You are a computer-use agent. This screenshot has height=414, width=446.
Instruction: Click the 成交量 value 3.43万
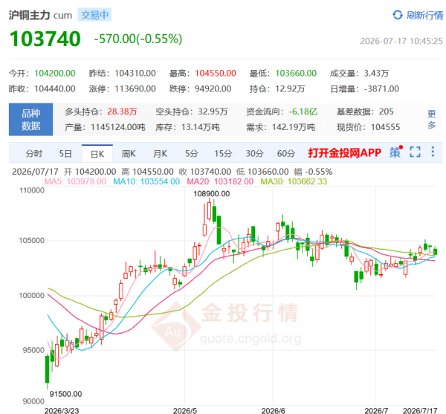coord(376,74)
